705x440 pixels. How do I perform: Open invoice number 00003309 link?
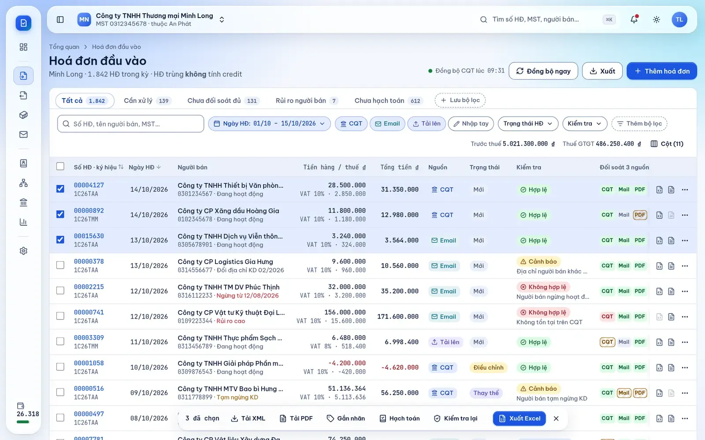(x=89, y=338)
